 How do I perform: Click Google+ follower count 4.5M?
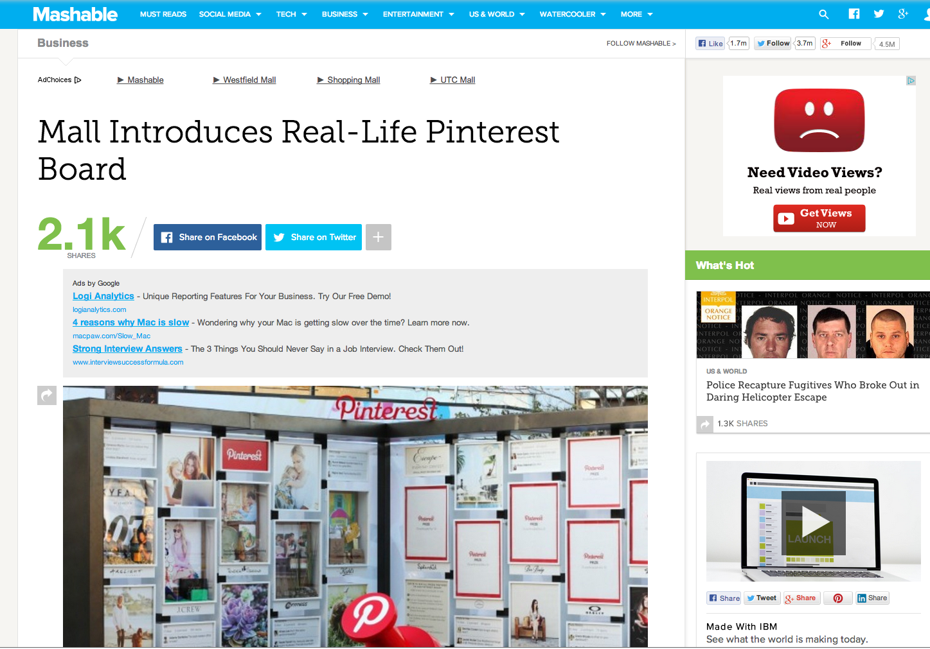pos(887,44)
